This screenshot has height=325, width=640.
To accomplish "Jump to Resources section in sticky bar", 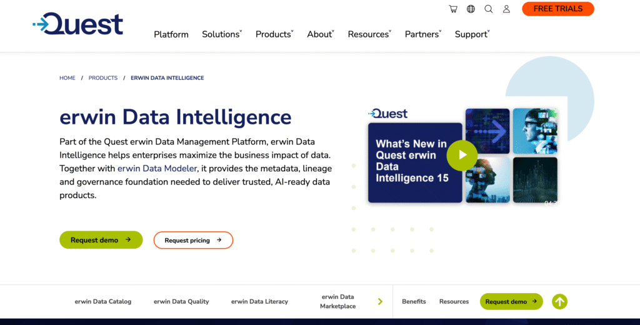I will point(454,302).
